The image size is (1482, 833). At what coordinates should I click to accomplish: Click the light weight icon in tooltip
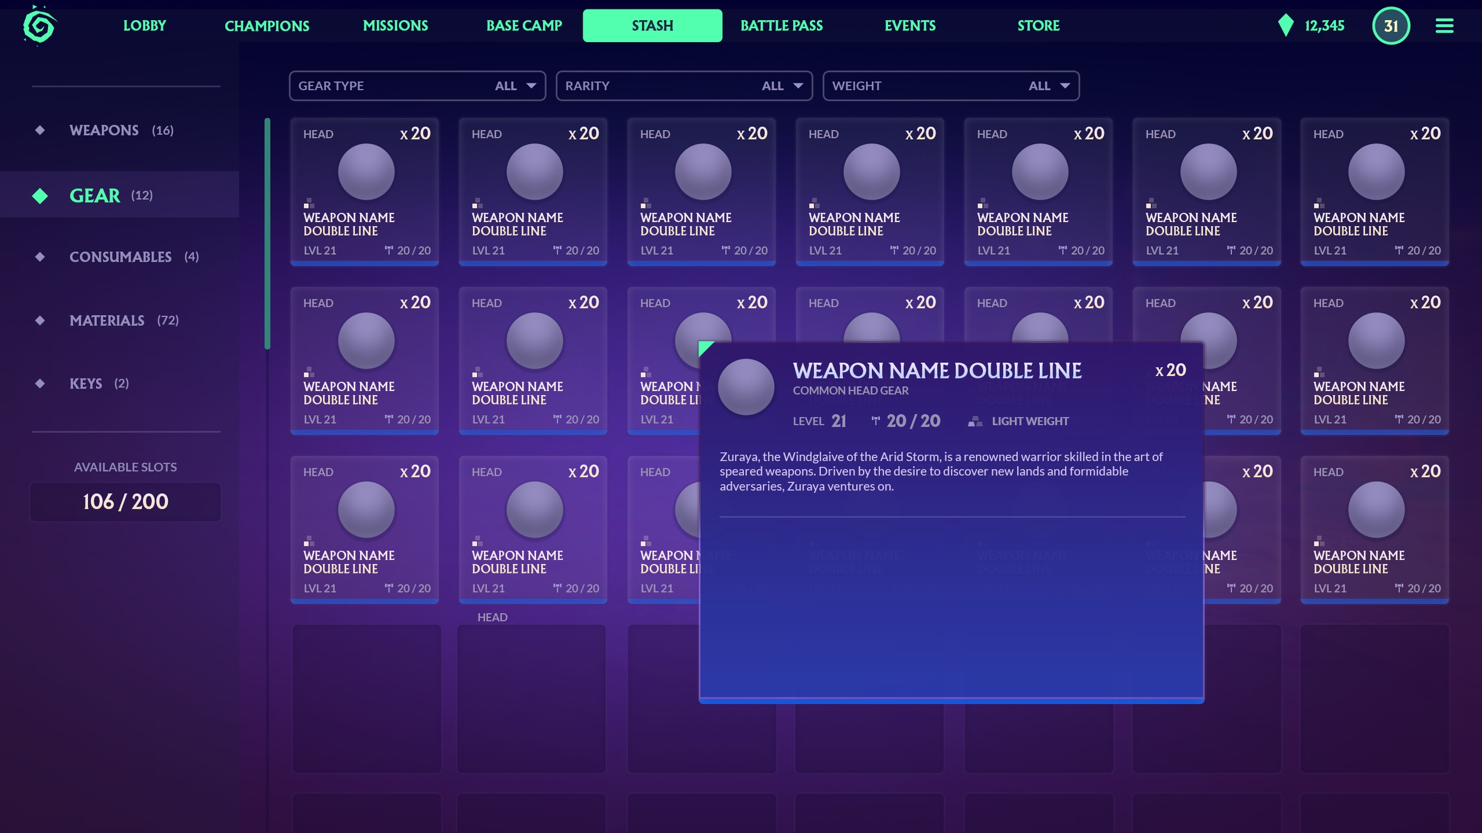coord(975,421)
